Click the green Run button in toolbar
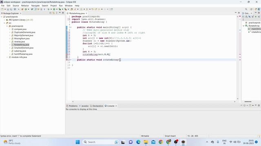Screen dimensions: 261x146 pos(54,9)
